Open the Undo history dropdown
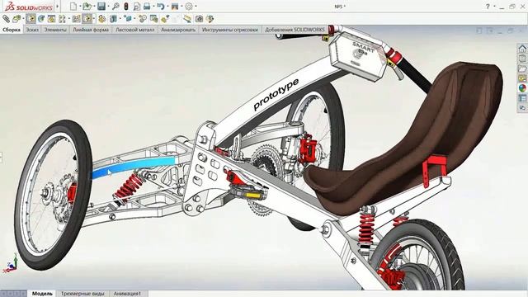Image resolution: width=528 pixels, height=297 pixels. pyautogui.click(x=167, y=6)
